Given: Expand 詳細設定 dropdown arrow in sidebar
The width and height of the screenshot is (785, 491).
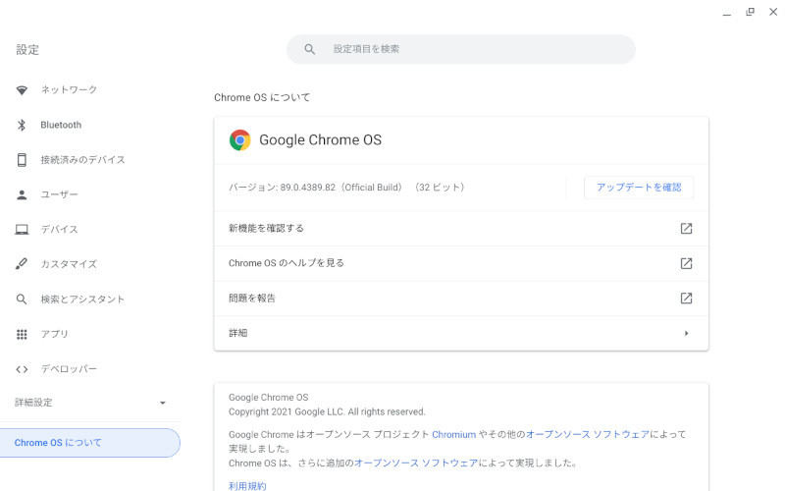Looking at the screenshot, I should coord(162,403).
